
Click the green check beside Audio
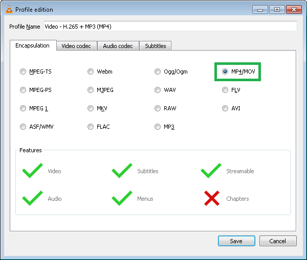[x=32, y=198]
